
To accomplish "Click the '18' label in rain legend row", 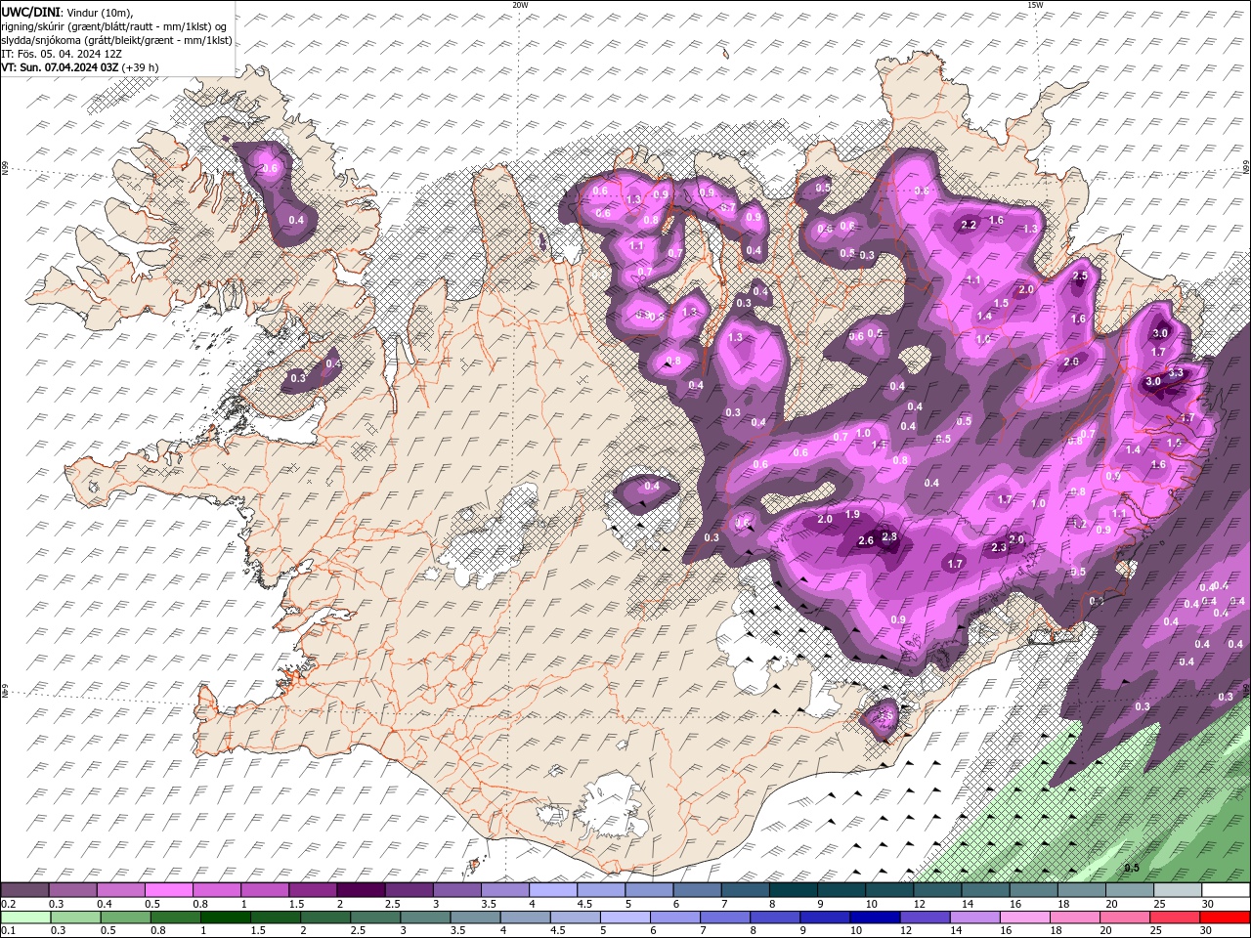I will pyautogui.click(x=1056, y=930).
